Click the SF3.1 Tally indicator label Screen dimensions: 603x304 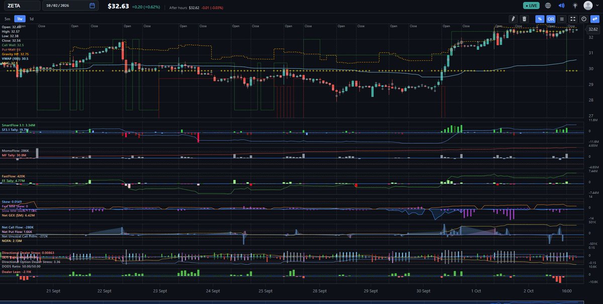coord(15,129)
